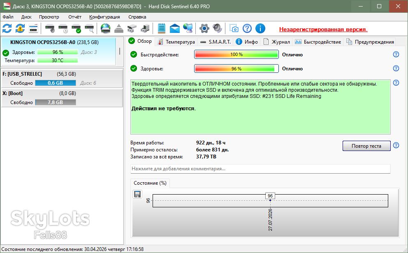The height and width of the screenshot is (253, 408).
Task: Click help icon beside the green status text
Action: tap(396, 83)
